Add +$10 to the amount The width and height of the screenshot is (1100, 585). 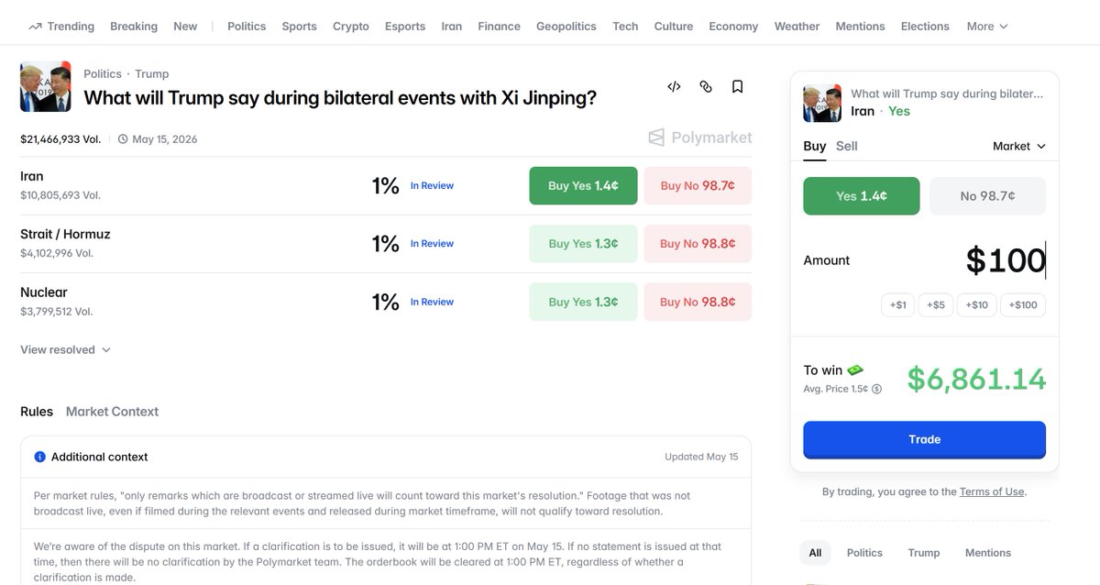tap(977, 304)
